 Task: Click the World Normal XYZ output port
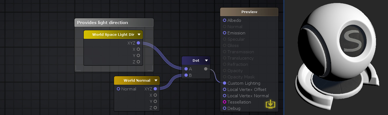[155, 89]
